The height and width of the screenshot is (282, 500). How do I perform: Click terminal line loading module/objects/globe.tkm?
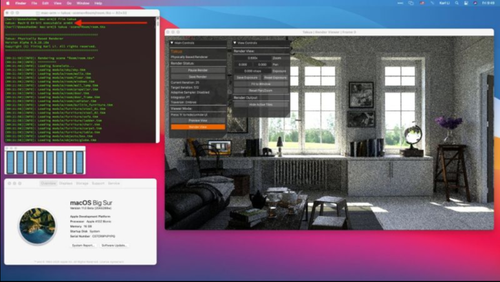(50, 140)
